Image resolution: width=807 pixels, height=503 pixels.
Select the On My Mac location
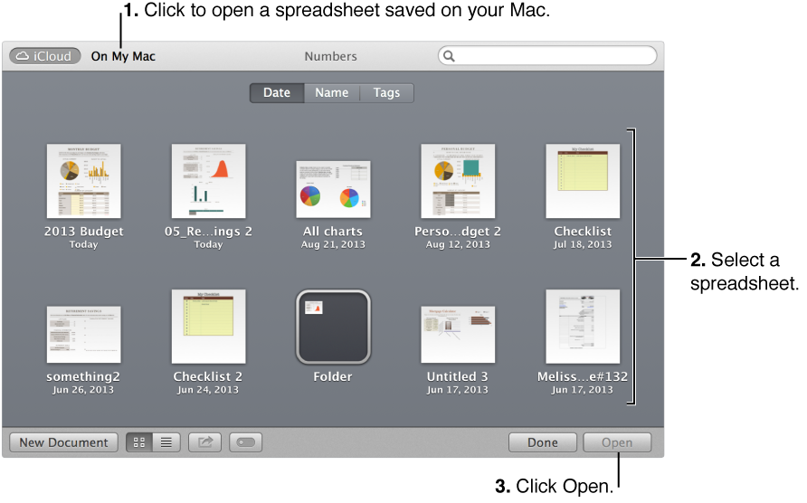coord(123,56)
